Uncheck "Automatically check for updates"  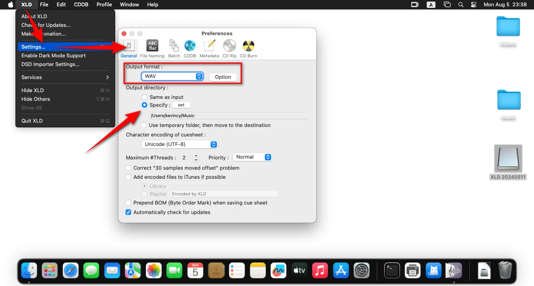[128, 212]
